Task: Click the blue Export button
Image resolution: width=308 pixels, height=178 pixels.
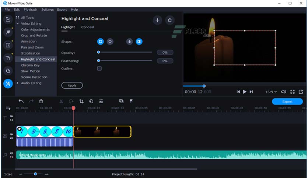Action: click(287, 102)
